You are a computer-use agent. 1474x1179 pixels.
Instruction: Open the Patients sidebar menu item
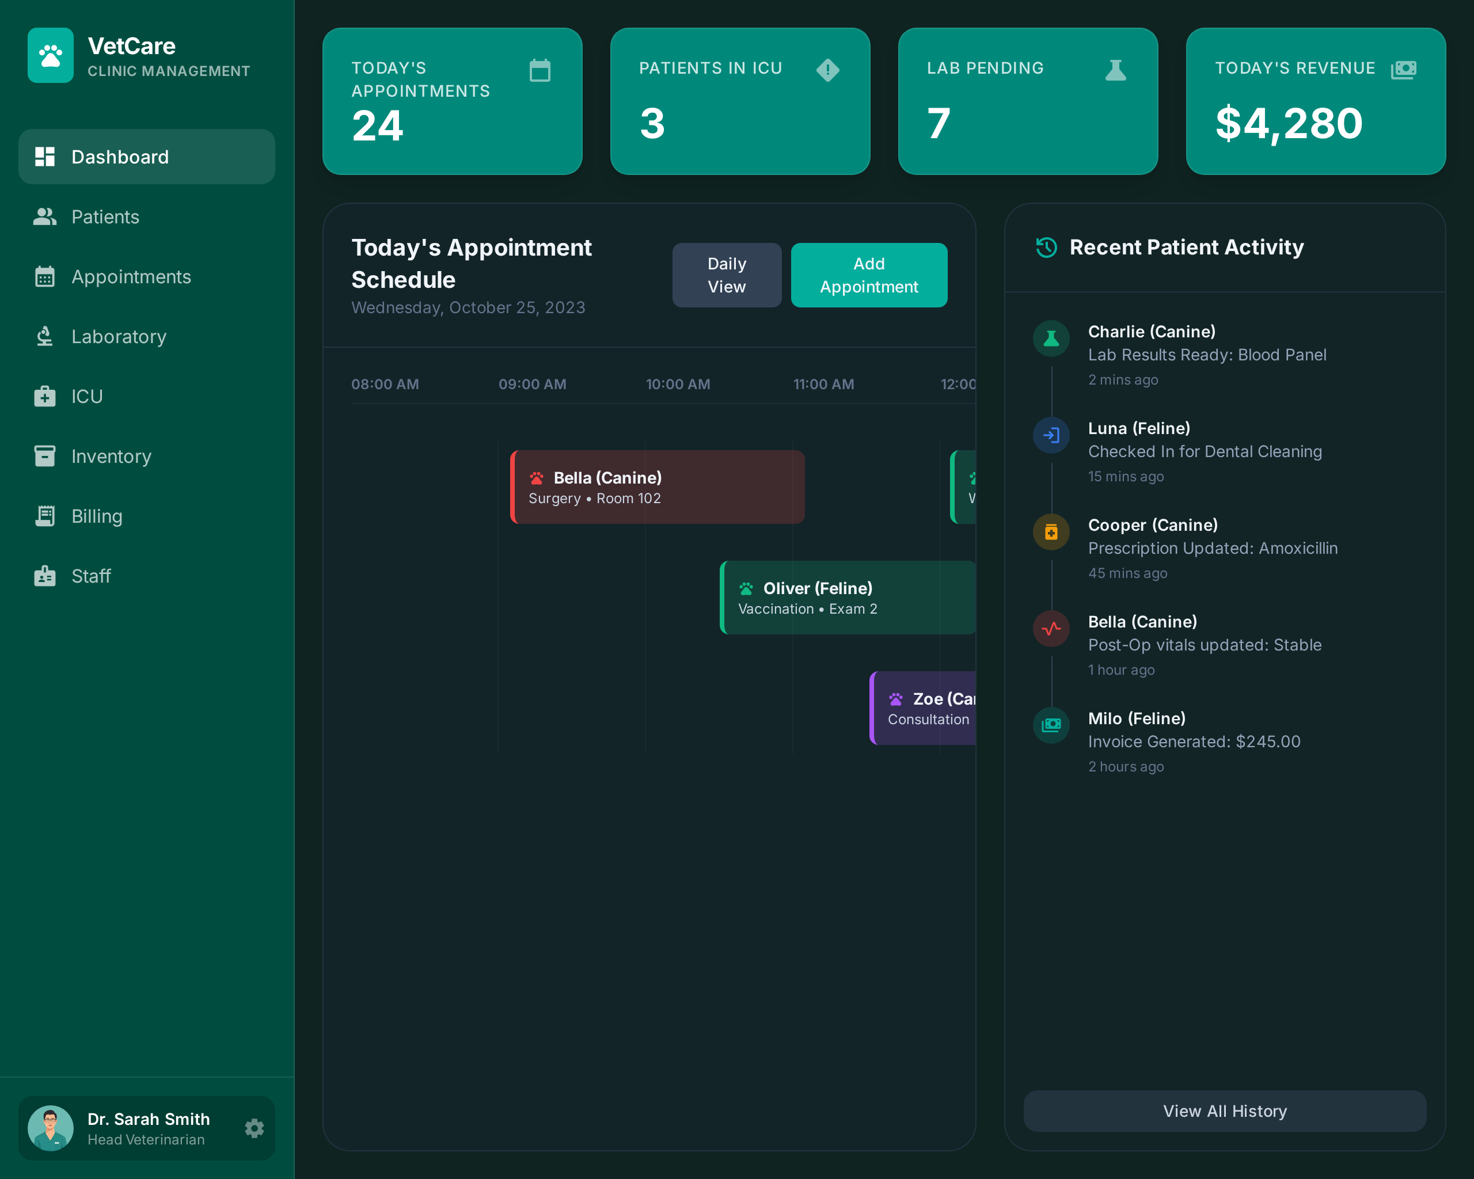click(105, 216)
